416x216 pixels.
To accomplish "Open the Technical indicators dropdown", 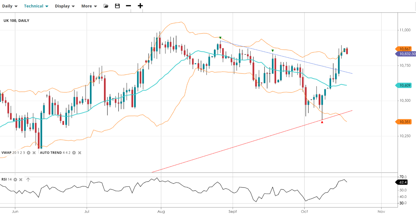I will pyautogui.click(x=36, y=6).
